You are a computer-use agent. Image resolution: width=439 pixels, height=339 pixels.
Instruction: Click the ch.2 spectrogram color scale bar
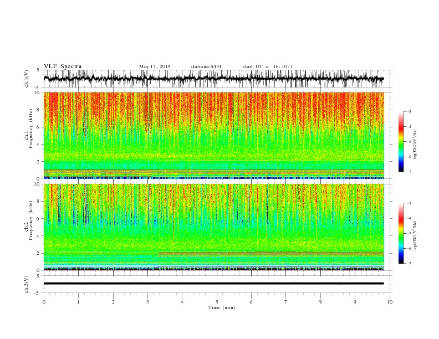pyautogui.click(x=401, y=233)
